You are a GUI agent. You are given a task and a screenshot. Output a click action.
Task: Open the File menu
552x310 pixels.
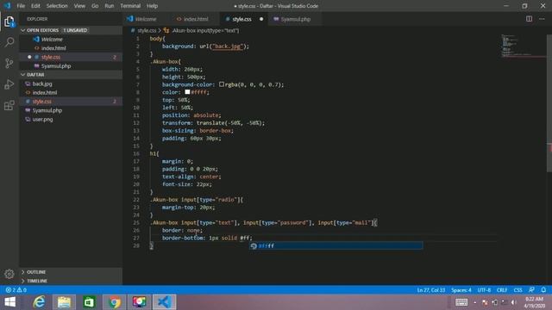pos(21,6)
